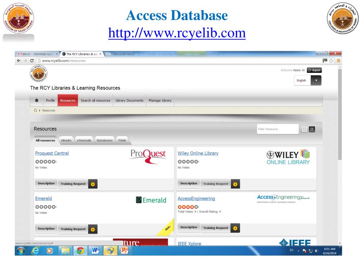Click Description button for Emerald
This screenshot has width=360, height=270.
(46, 229)
